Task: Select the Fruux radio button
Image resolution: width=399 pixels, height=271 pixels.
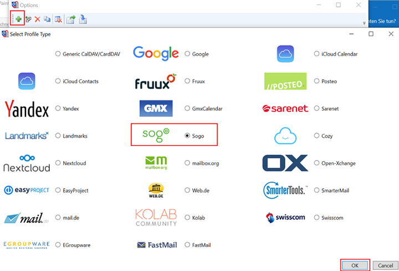Action: point(187,81)
